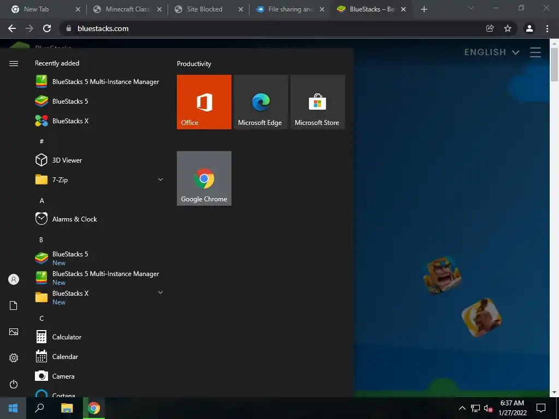Close the Site Blocked tab

coord(241,9)
